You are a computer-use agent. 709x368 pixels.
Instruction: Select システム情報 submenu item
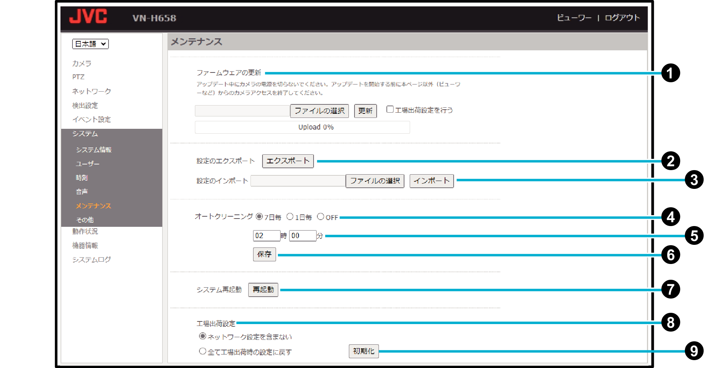pyautogui.click(x=94, y=150)
